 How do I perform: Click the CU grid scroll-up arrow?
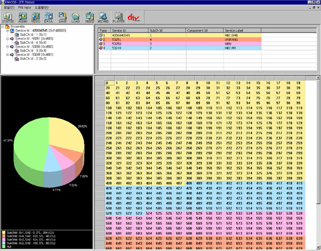tap(318, 77)
